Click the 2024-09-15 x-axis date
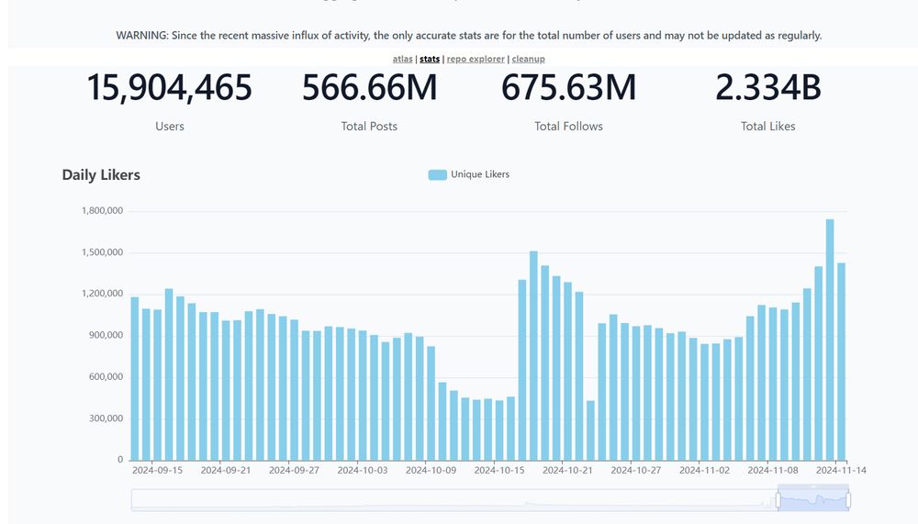The image size is (918, 524). (x=158, y=470)
